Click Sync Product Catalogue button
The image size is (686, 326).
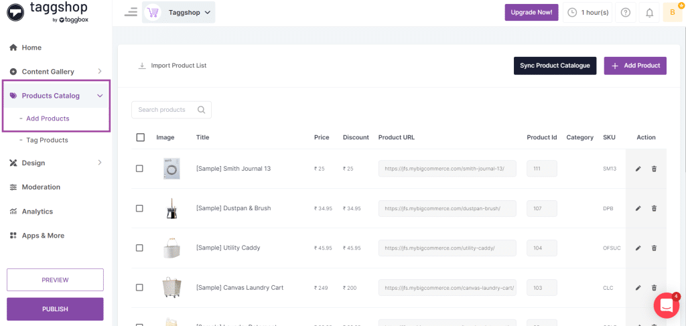click(555, 66)
